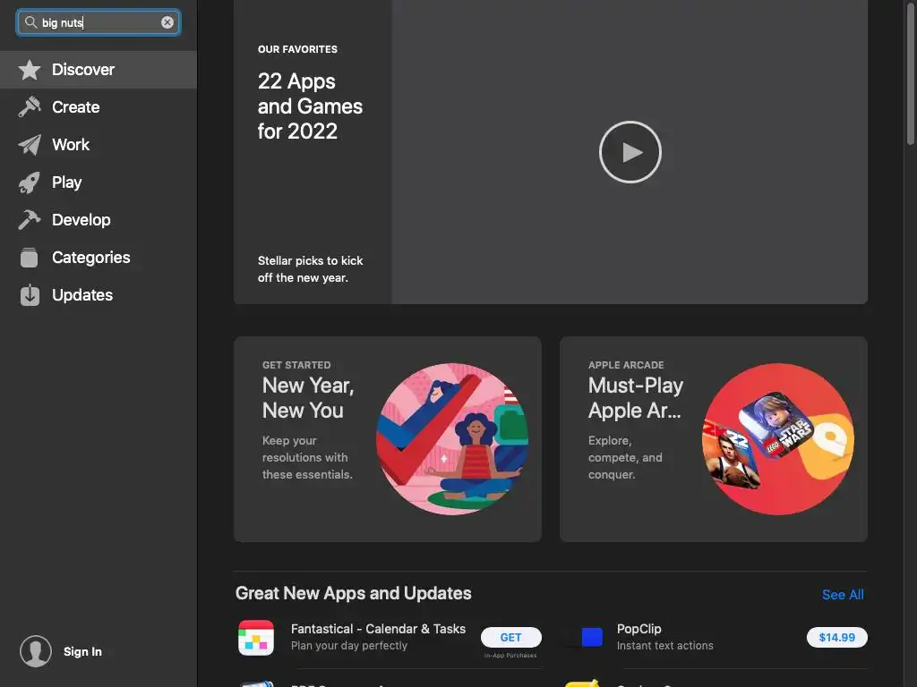Click 'Stellar picks to kick off' description
917x687 pixels.
tap(311, 269)
